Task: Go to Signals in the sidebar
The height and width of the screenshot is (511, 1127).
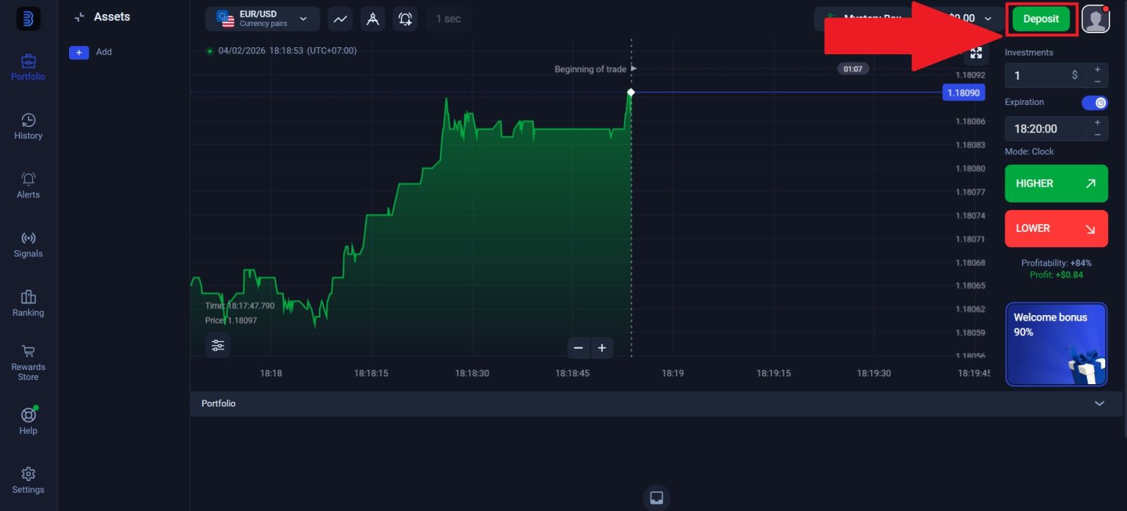Action: coord(28,245)
